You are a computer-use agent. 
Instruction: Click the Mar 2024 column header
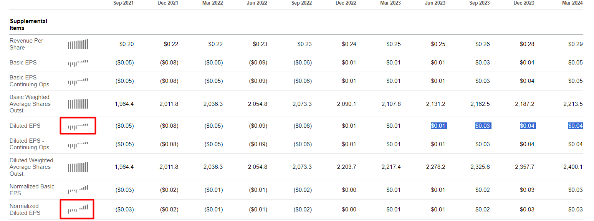[572, 3]
